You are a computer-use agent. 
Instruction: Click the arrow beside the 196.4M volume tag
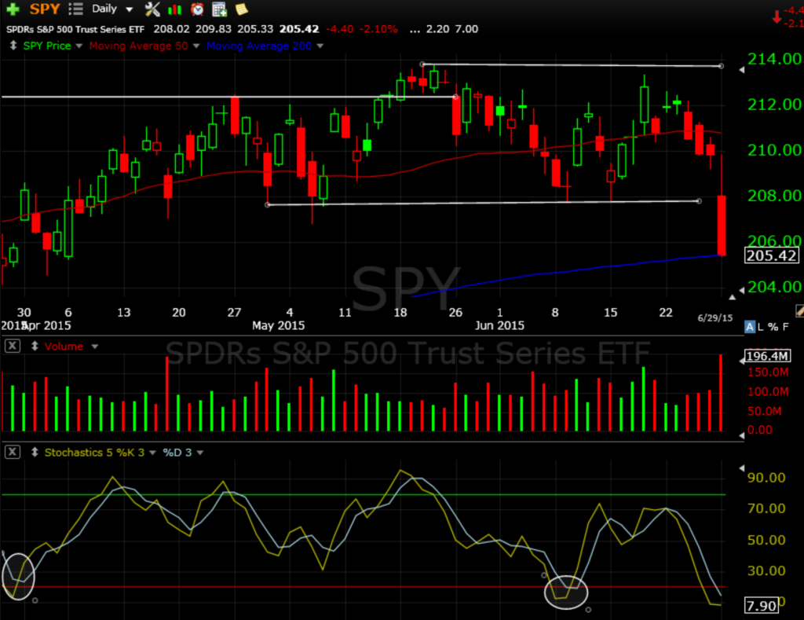(x=741, y=361)
